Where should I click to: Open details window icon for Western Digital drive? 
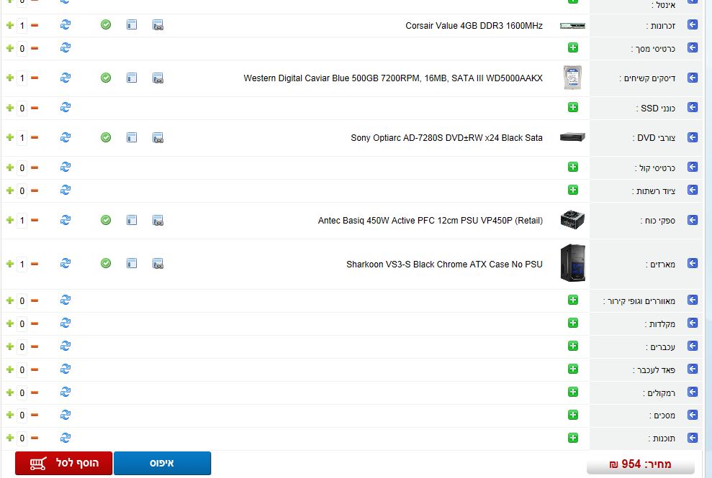(132, 78)
